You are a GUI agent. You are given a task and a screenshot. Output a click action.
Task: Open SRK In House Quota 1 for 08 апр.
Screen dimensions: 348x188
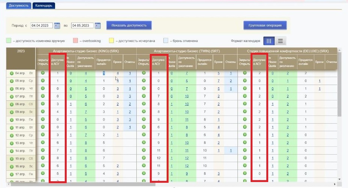pos(71,104)
